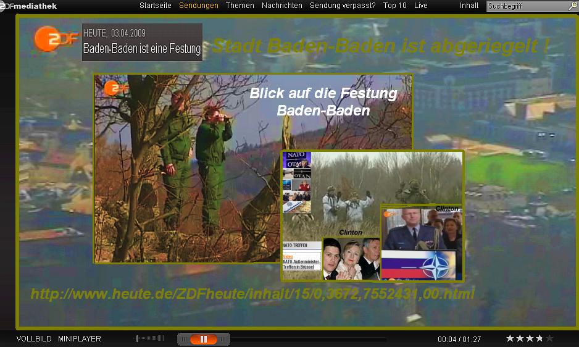The width and height of the screenshot is (579, 347).
Task: Click the heute.de URL in the video
Action: tap(252, 294)
